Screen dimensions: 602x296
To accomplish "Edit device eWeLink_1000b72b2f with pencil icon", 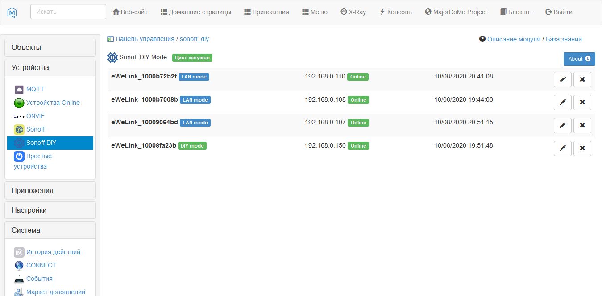I will point(562,79).
